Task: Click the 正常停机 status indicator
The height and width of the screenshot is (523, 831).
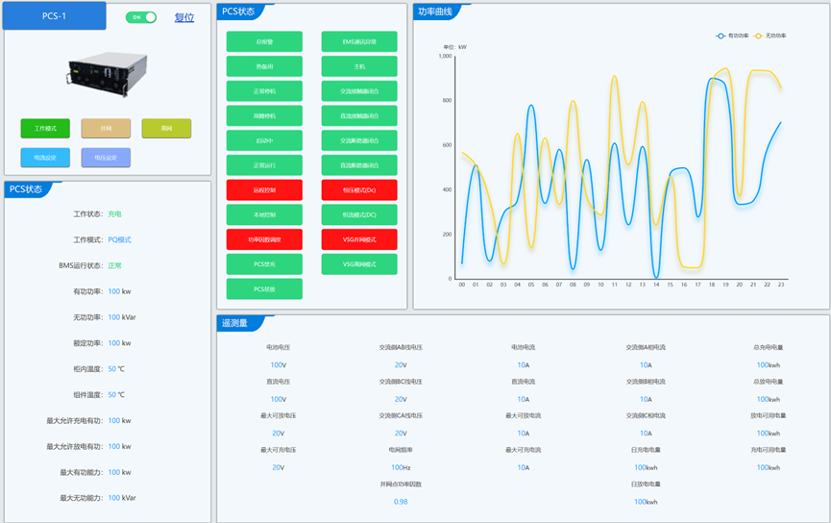Action: [264, 91]
